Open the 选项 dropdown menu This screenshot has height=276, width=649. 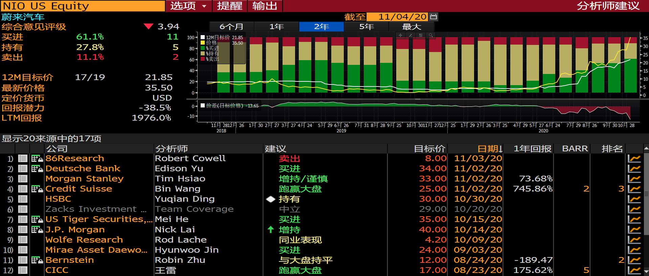[188, 6]
